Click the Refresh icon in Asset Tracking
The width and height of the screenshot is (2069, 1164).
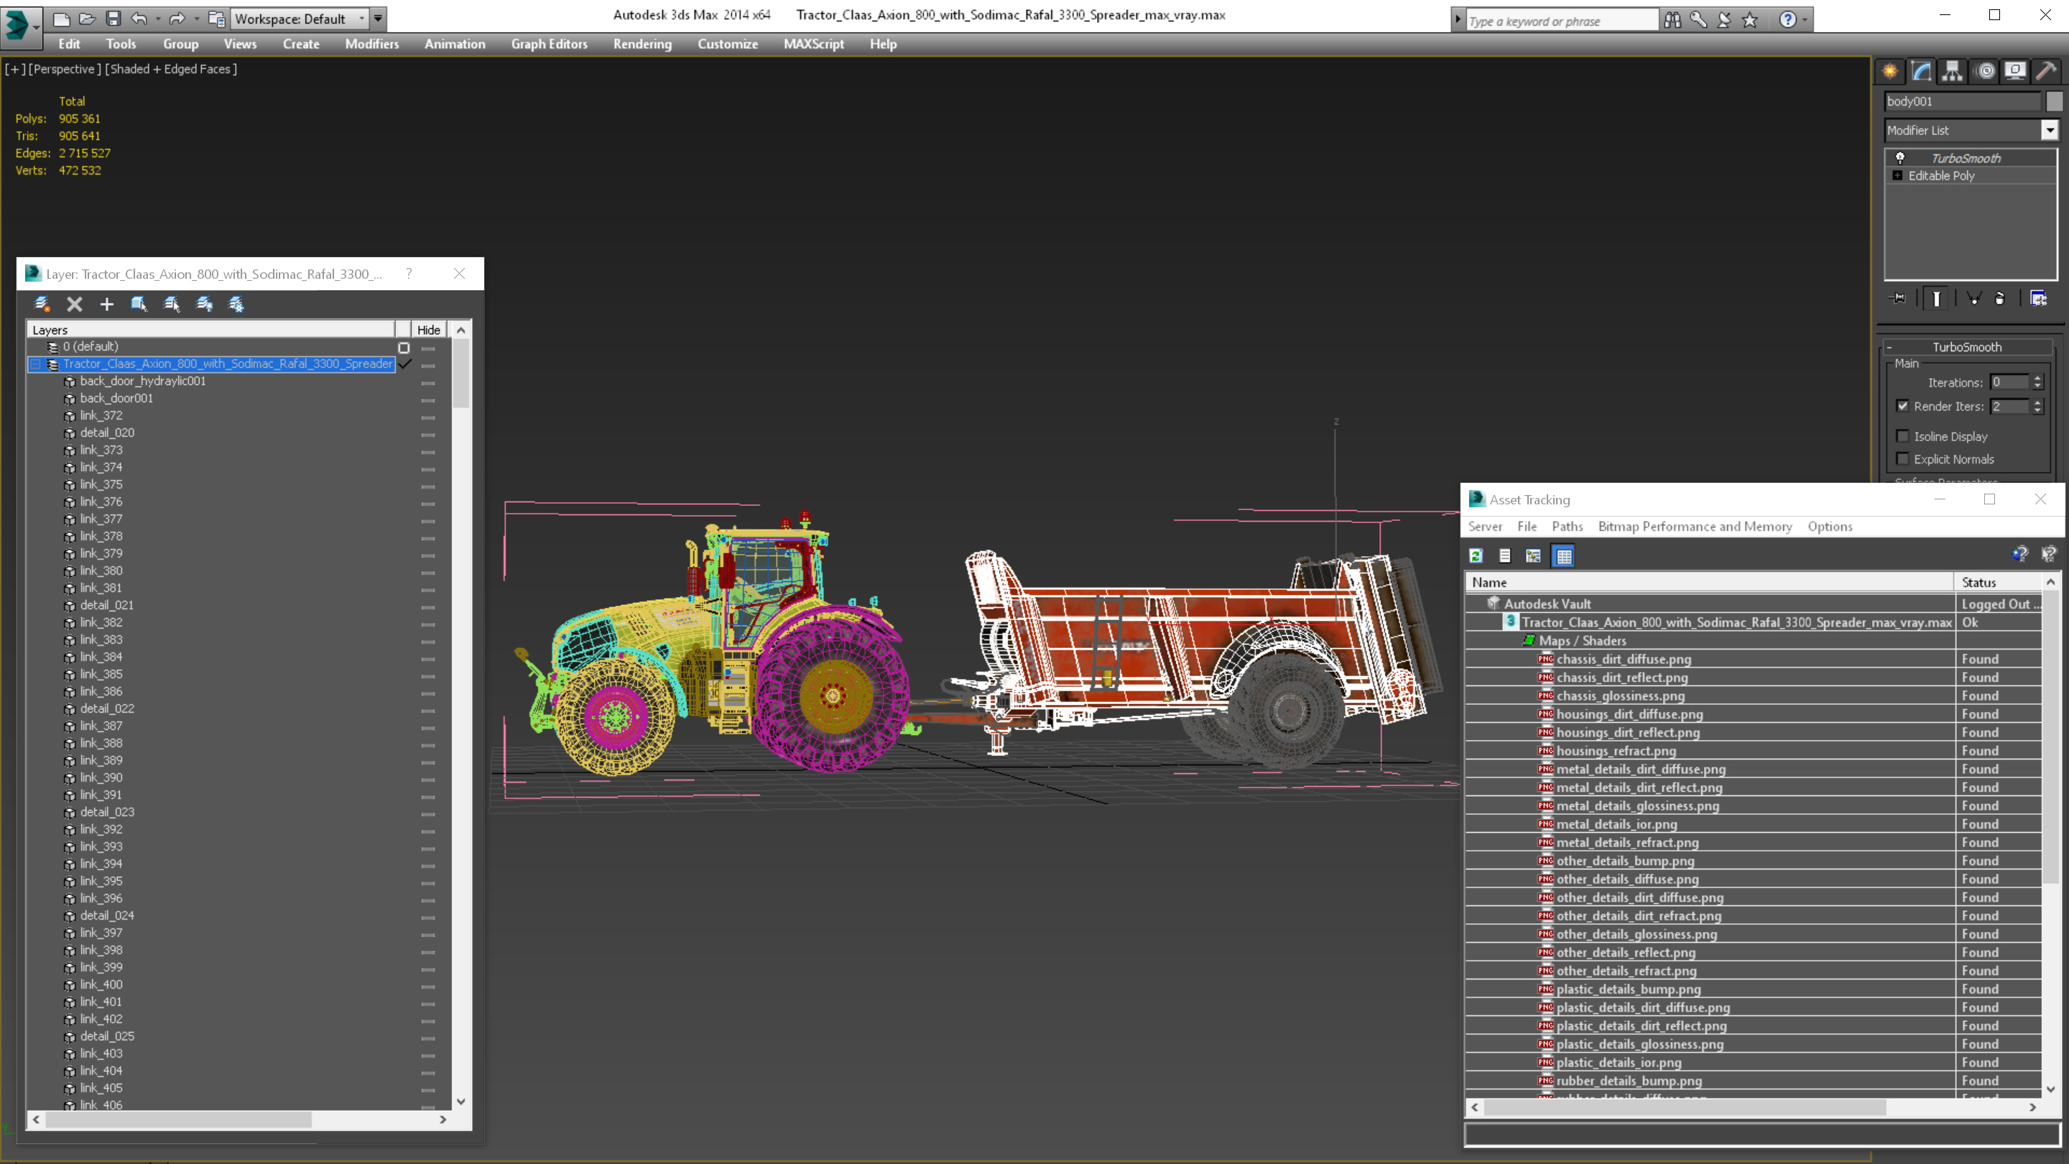1476,555
